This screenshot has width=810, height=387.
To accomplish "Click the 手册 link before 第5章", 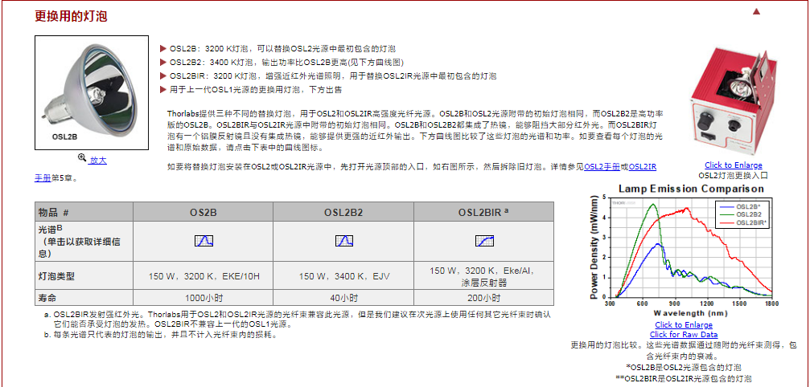I will tap(43, 177).
